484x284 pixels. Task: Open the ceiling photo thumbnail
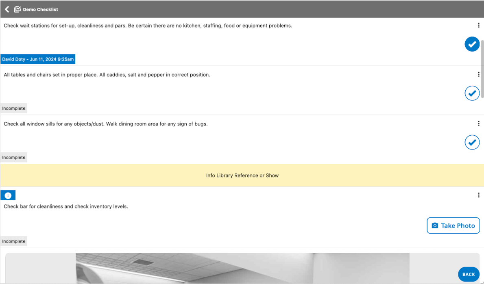click(x=242, y=268)
